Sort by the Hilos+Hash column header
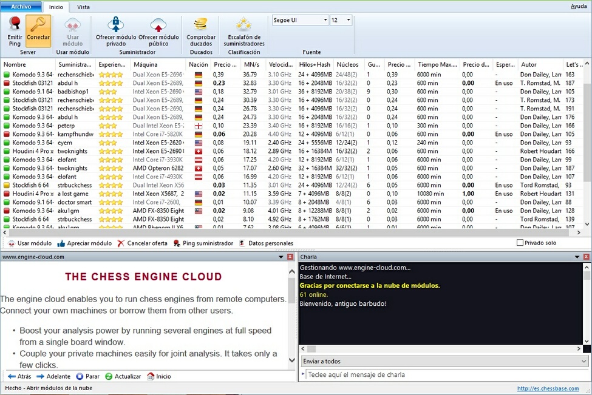The height and width of the screenshot is (395, 592). pyautogui.click(x=315, y=64)
